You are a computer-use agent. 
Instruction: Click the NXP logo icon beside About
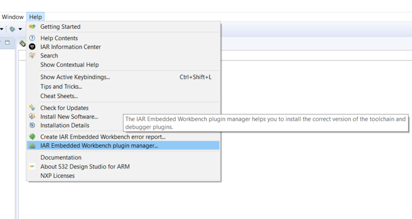32,166
